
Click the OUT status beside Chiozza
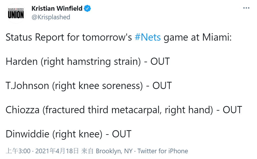232,110
